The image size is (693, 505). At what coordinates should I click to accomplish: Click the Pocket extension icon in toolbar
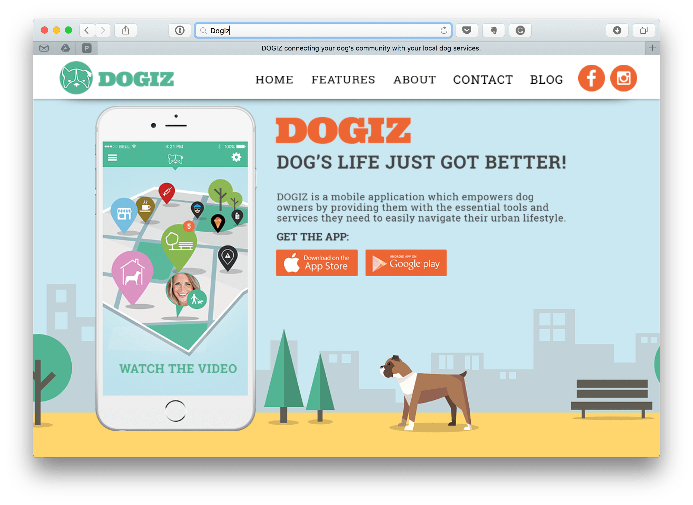(466, 30)
